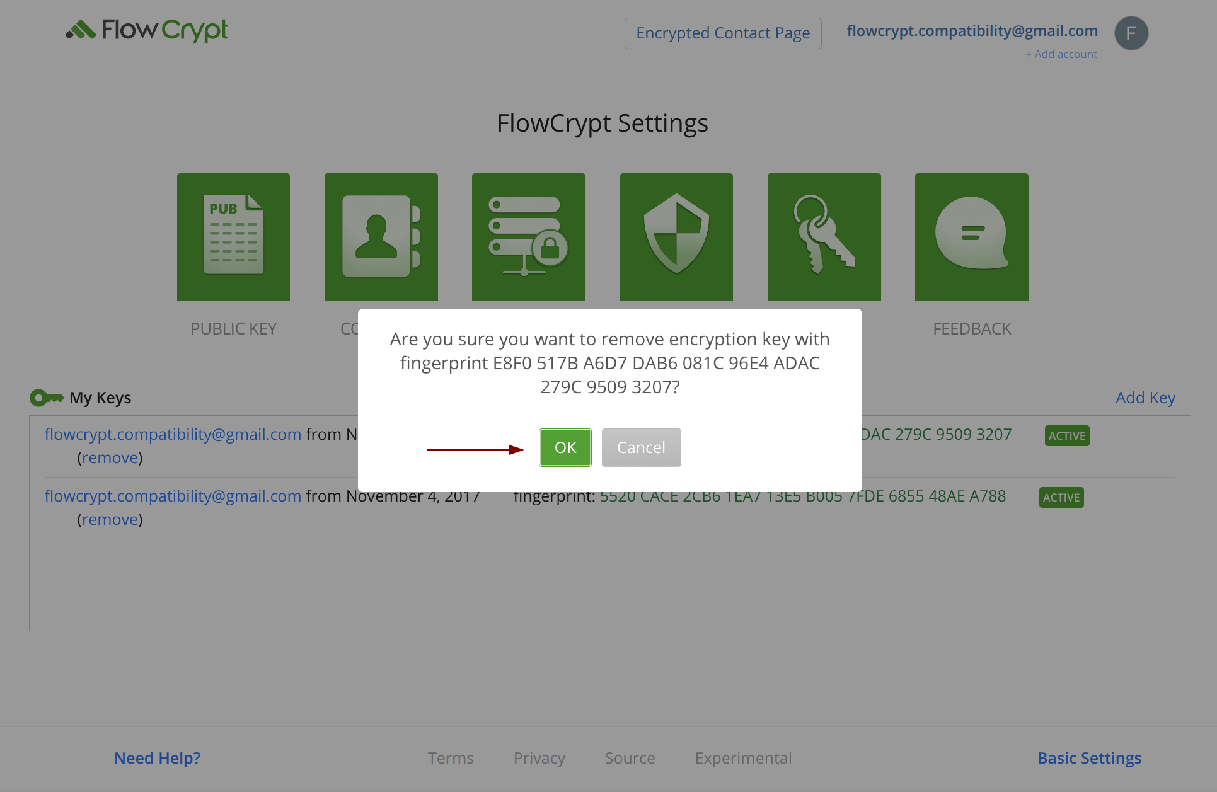
Task: Open the Public Key settings tile
Action: [x=233, y=237]
